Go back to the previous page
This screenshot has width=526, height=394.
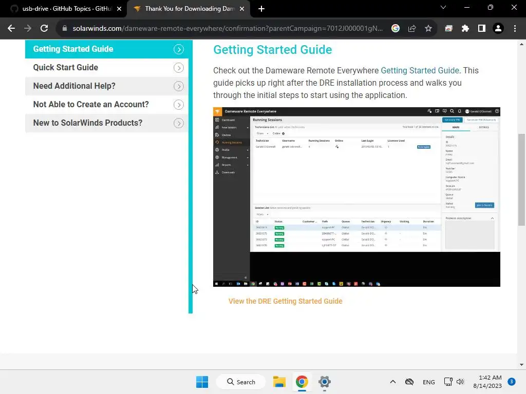coord(11,29)
